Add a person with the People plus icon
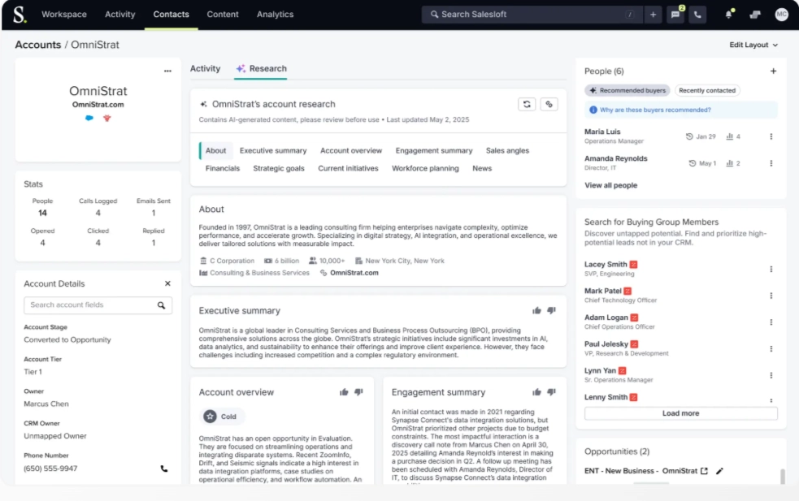This screenshot has height=501, width=799. (773, 71)
